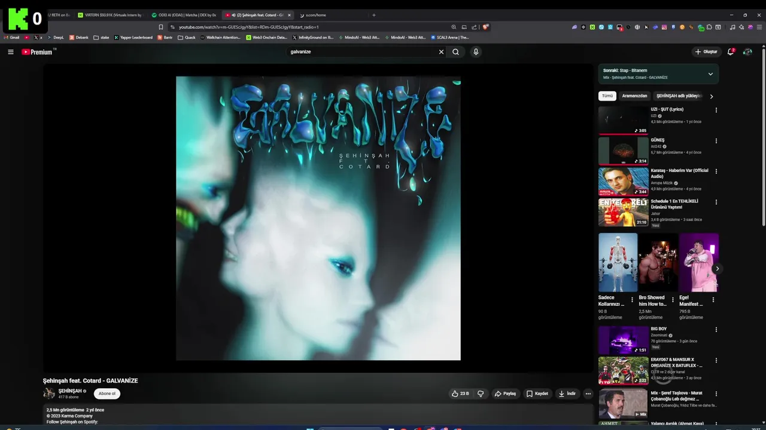Open the notifications bell
Screen dimensions: 766x430
click(x=731, y=52)
